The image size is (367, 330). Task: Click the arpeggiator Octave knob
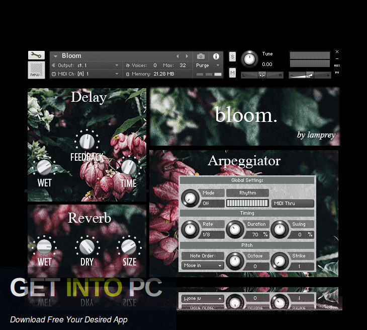point(235,261)
